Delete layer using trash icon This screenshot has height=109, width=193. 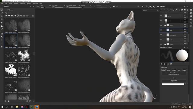pyautogui.click(x=188, y=10)
